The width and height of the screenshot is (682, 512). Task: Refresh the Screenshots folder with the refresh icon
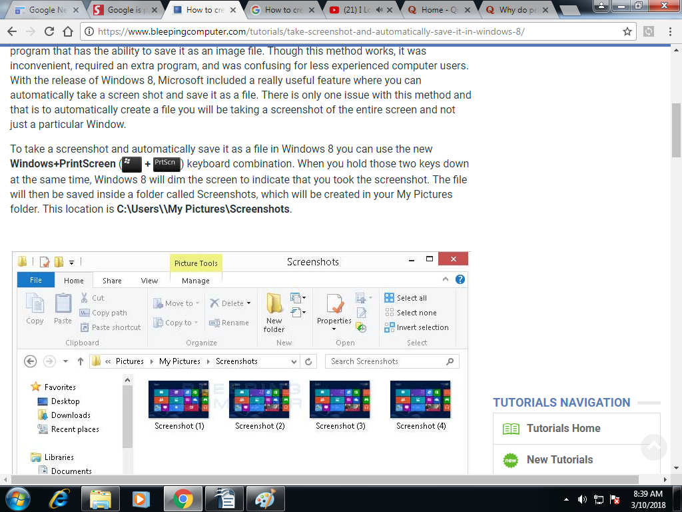308,361
